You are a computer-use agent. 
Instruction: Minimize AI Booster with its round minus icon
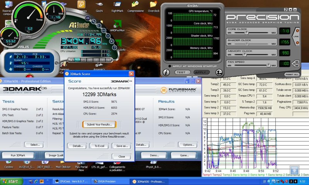pyautogui.click(x=108, y=36)
